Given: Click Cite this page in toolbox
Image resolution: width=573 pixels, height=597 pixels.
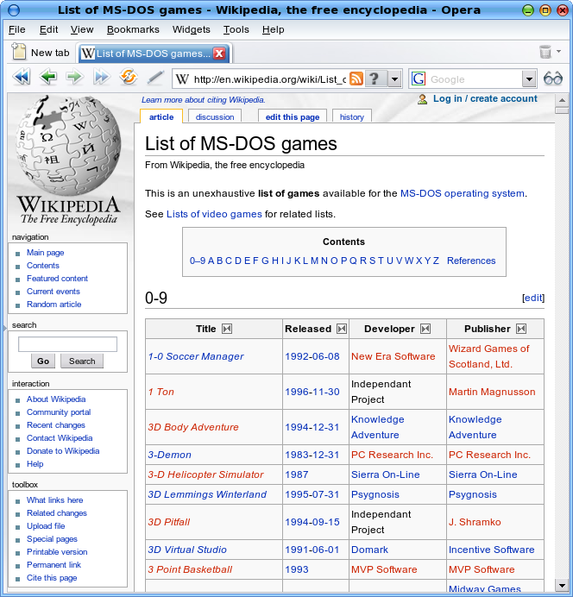Looking at the screenshot, I should (x=52, y=577).
